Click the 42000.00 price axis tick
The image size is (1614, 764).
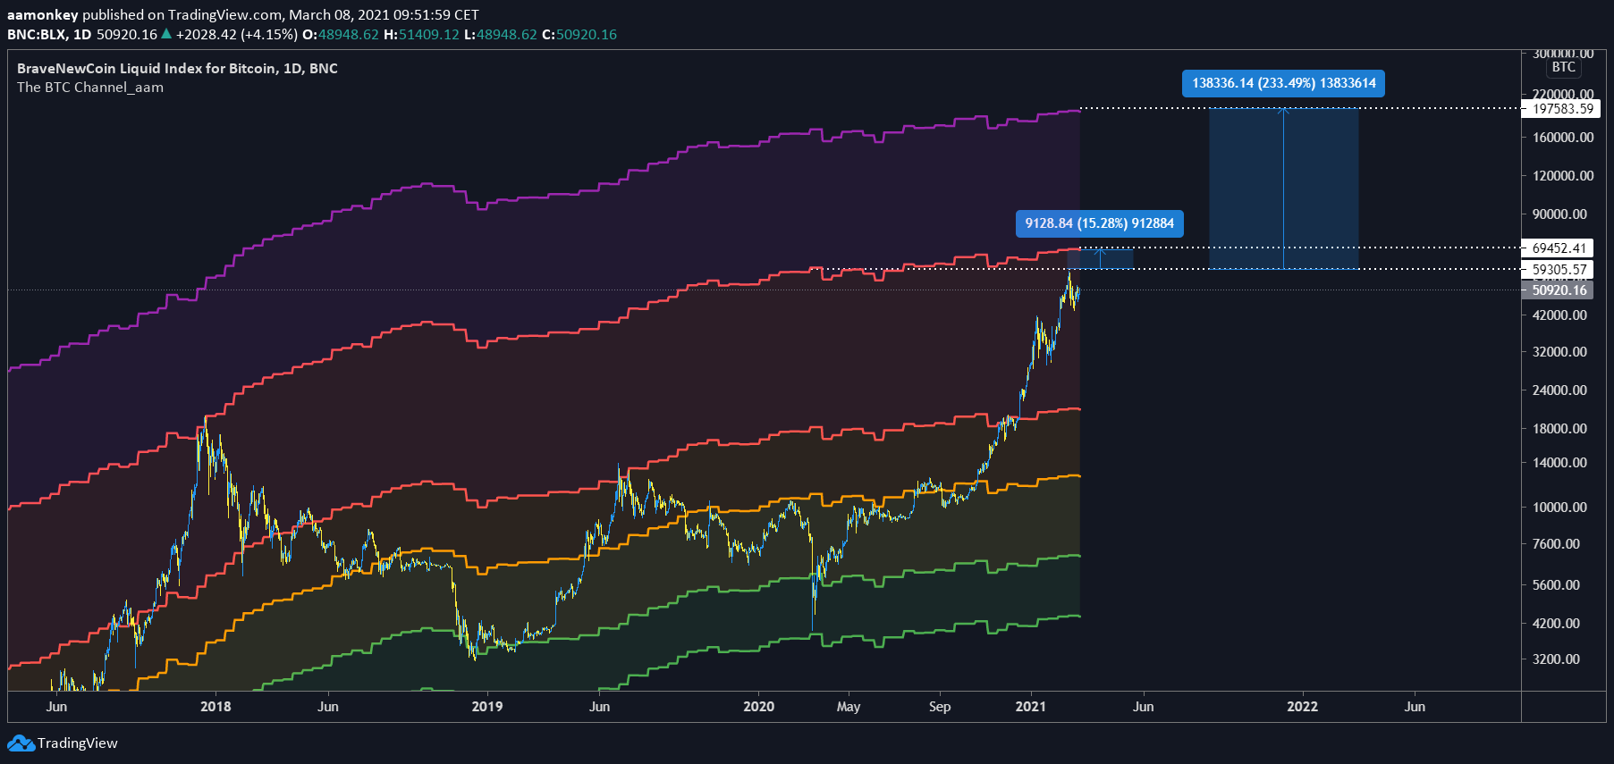[x=1559, y=315]
